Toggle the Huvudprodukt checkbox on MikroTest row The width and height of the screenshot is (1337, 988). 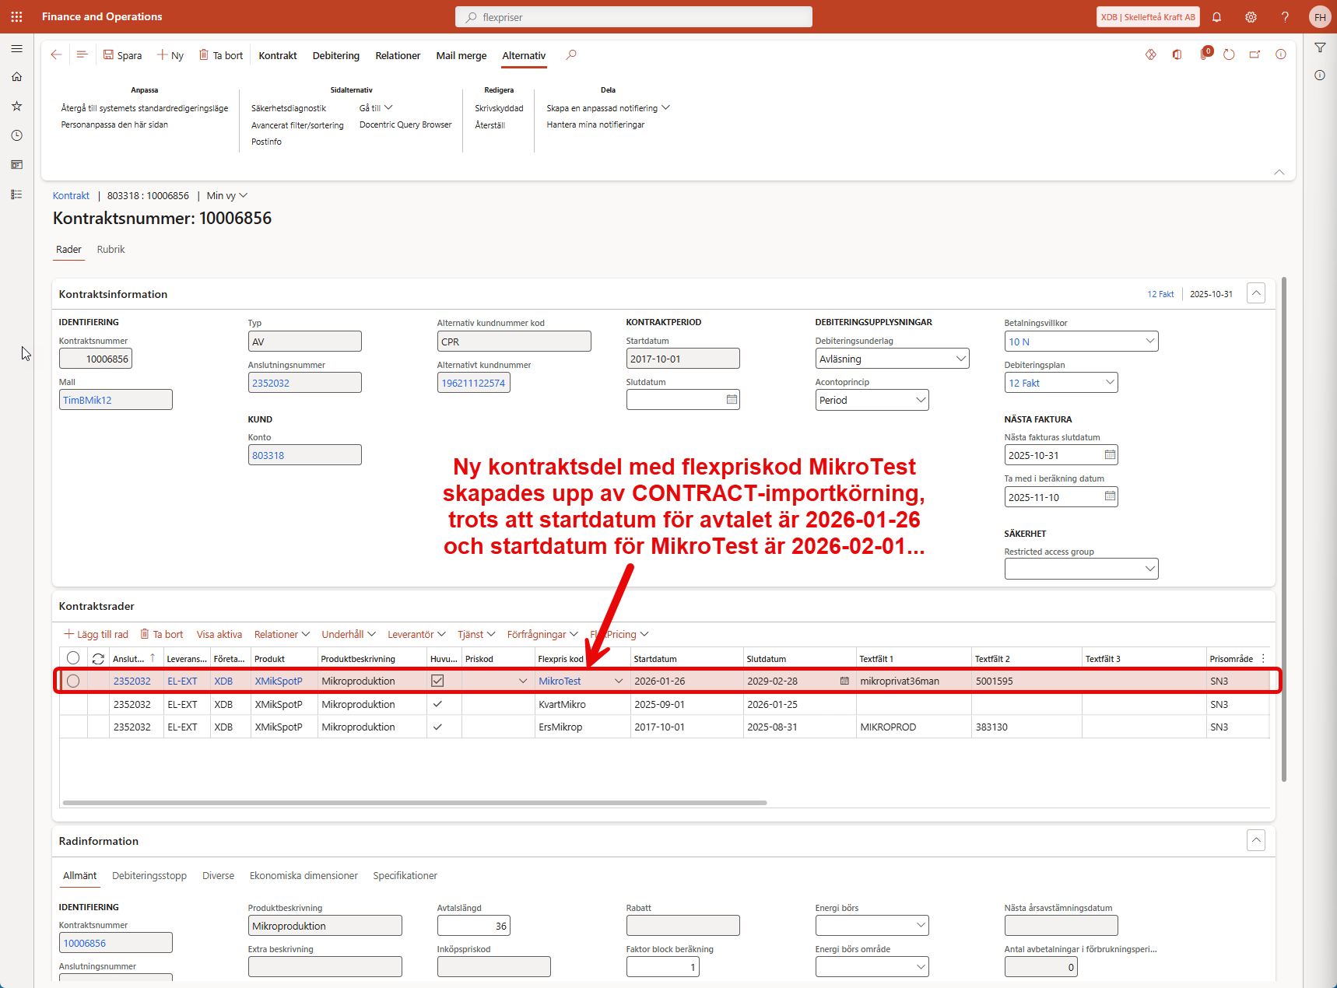(x=438, y=681)
